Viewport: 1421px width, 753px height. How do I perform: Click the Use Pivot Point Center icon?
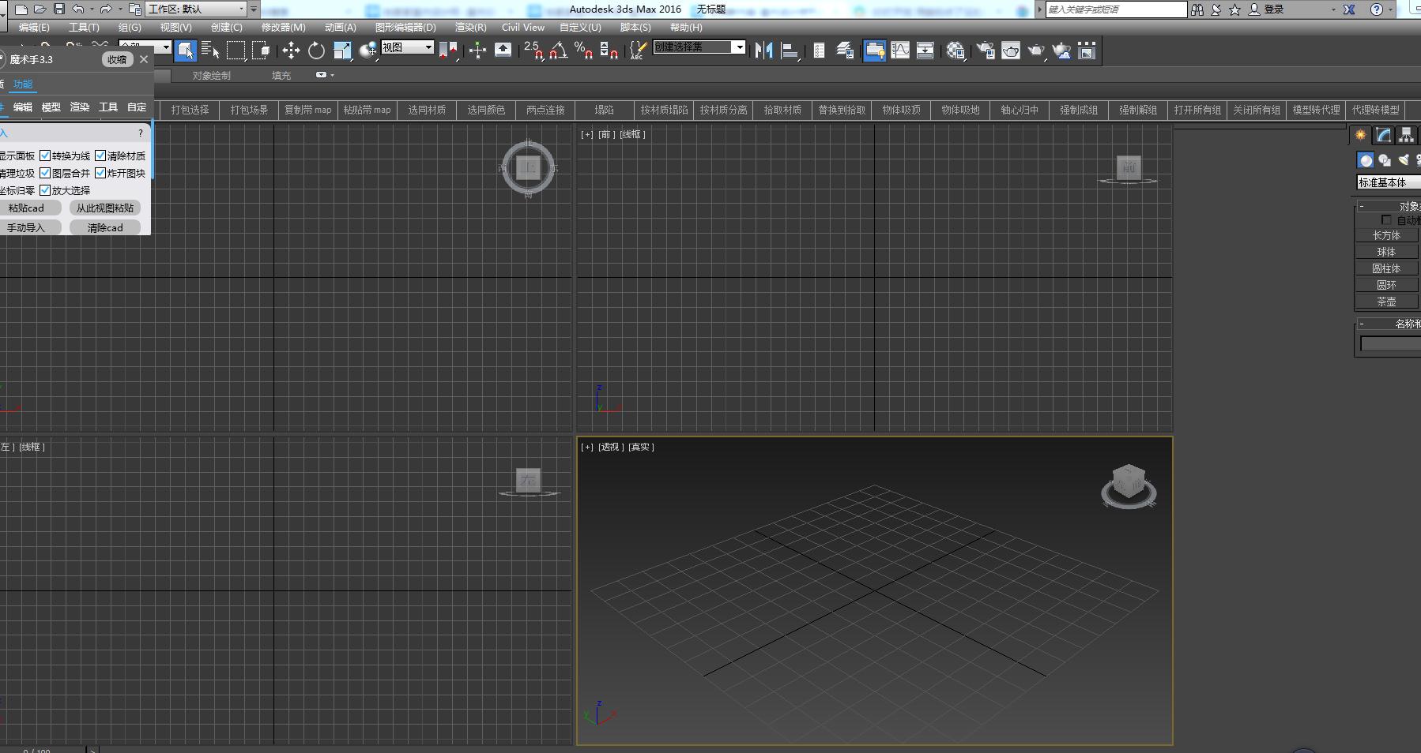tap(447, 51)
